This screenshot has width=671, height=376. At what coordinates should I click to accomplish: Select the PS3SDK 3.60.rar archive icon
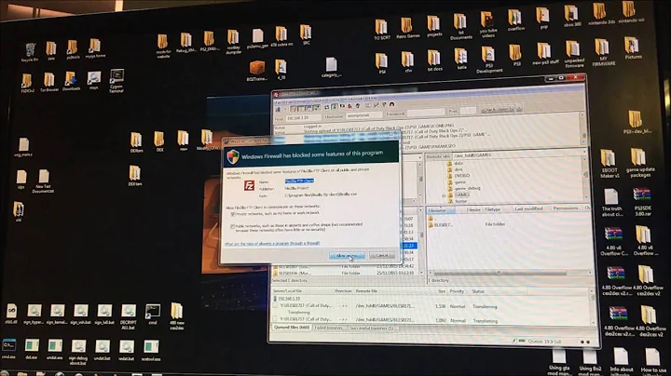pyautogui.click(x=642, y=202)
